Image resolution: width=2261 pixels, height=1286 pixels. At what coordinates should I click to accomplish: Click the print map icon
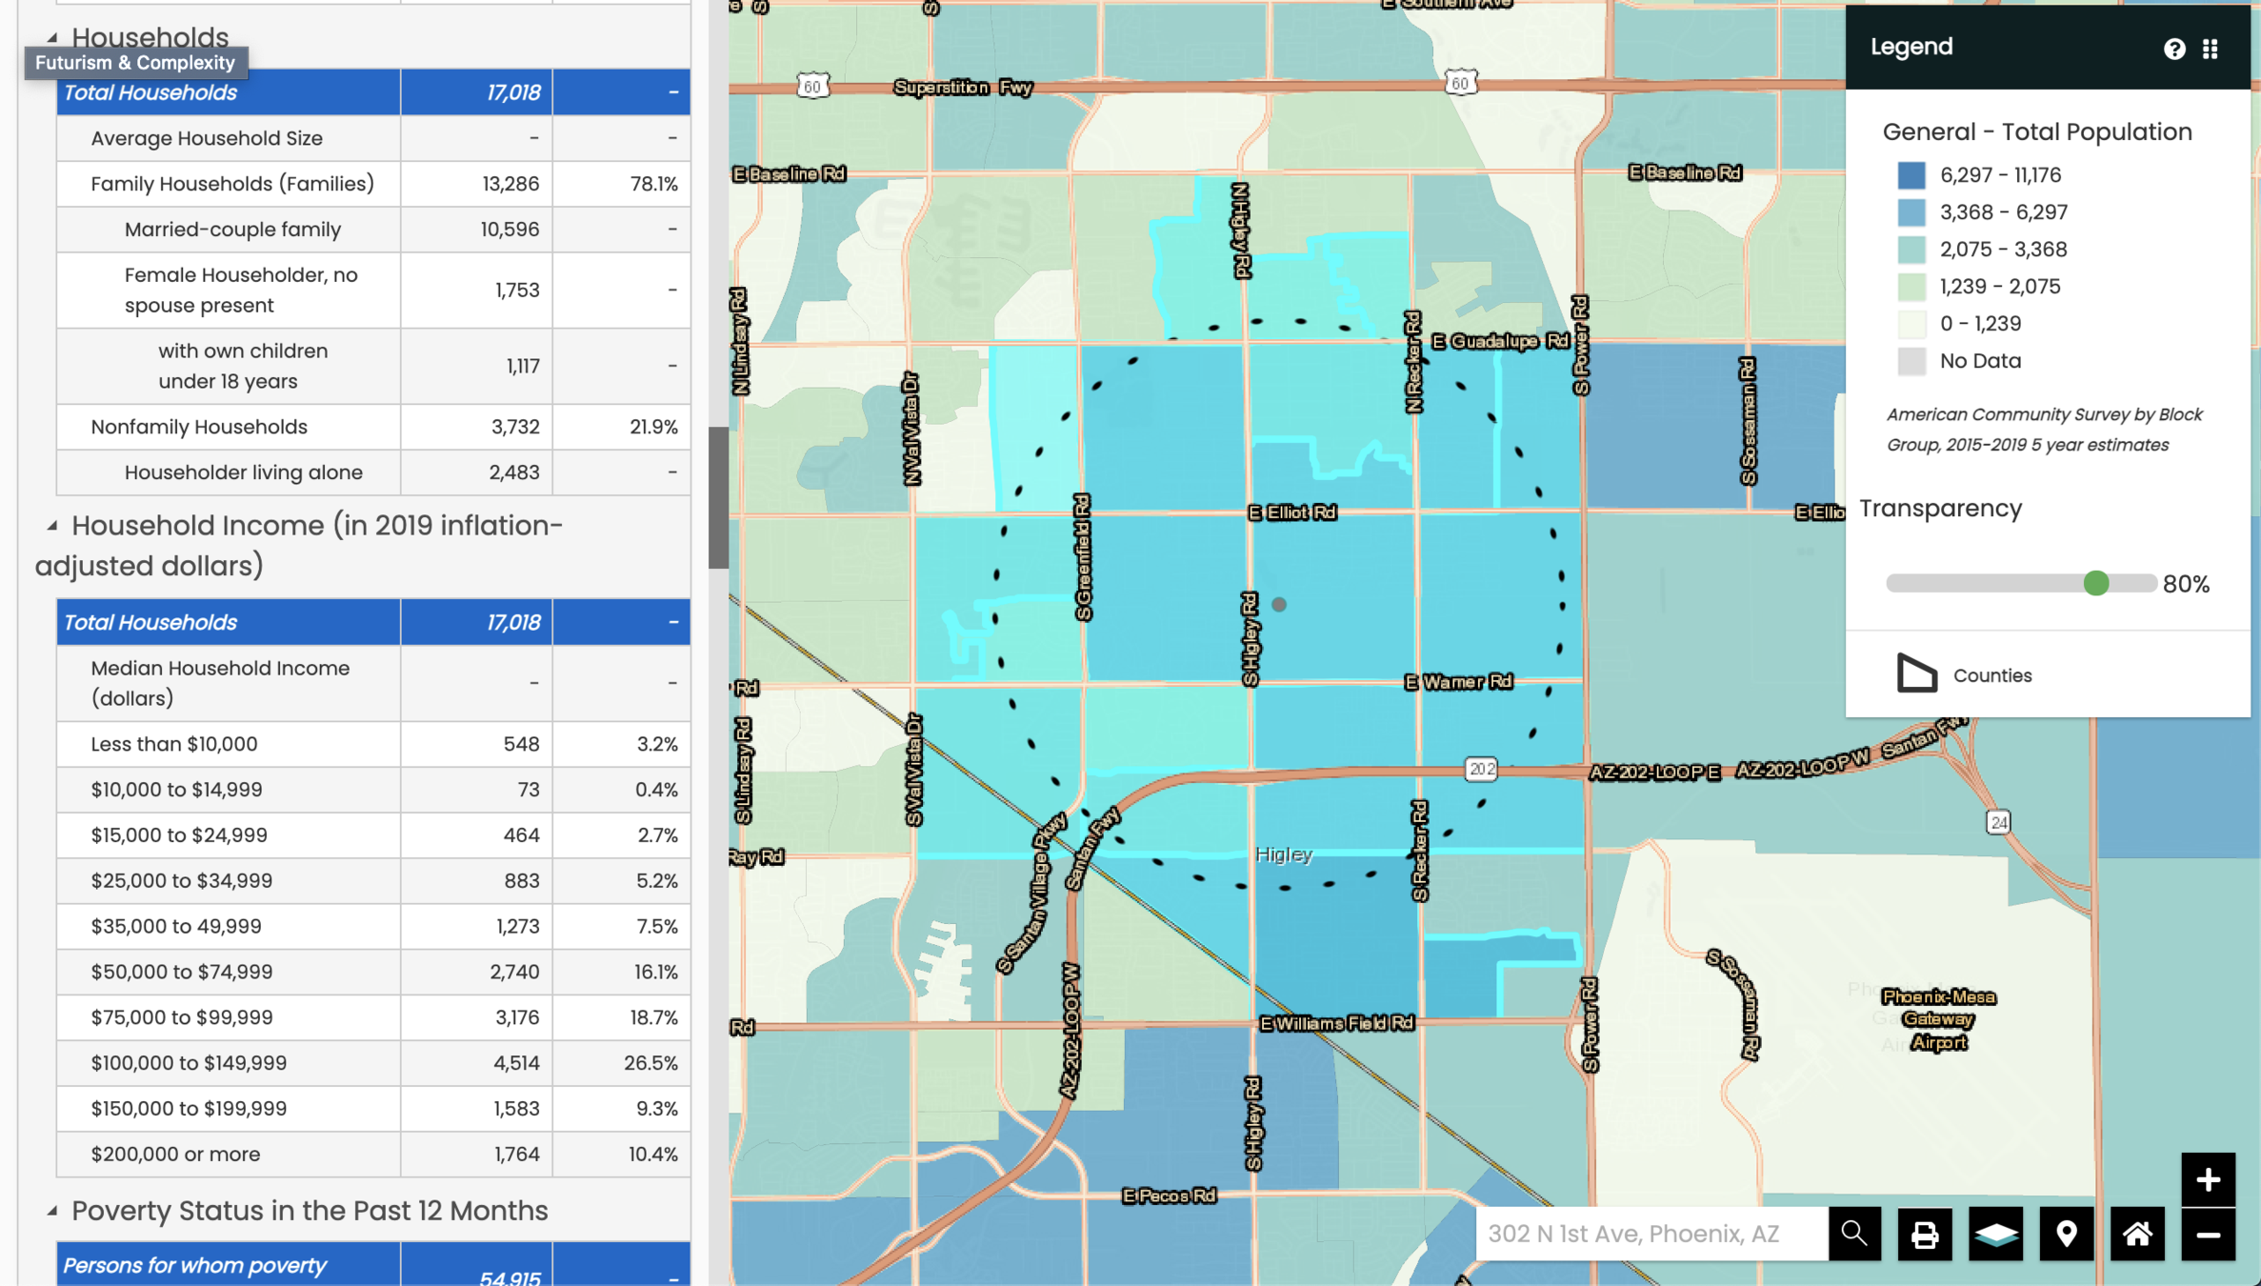pos(1924,1234)
